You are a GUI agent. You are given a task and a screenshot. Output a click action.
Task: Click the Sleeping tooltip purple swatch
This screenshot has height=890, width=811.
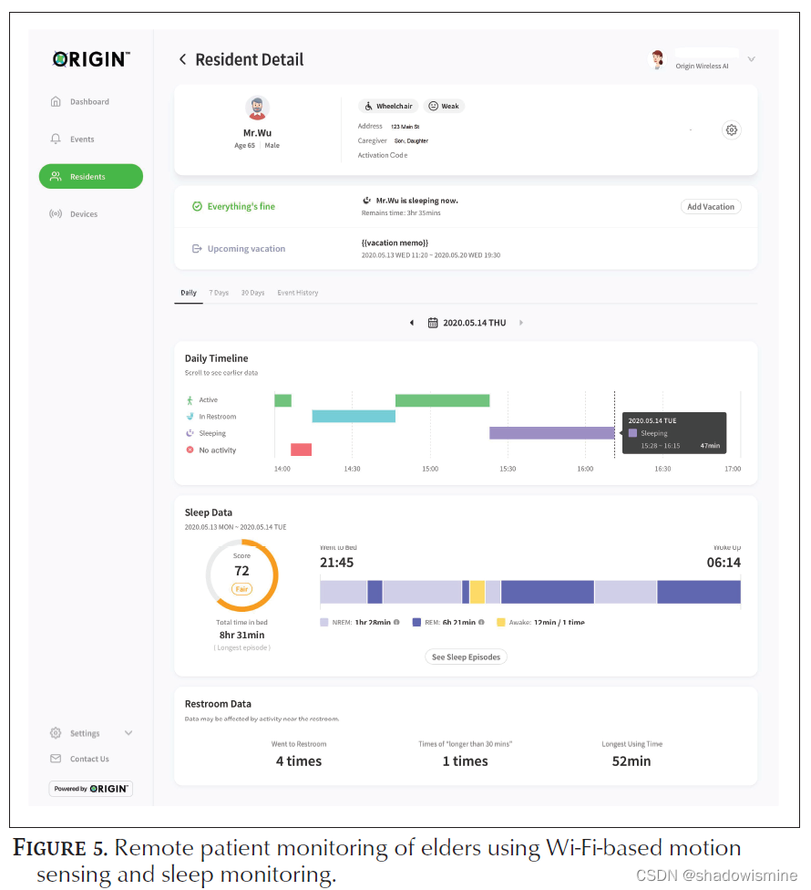click(633, 433)
